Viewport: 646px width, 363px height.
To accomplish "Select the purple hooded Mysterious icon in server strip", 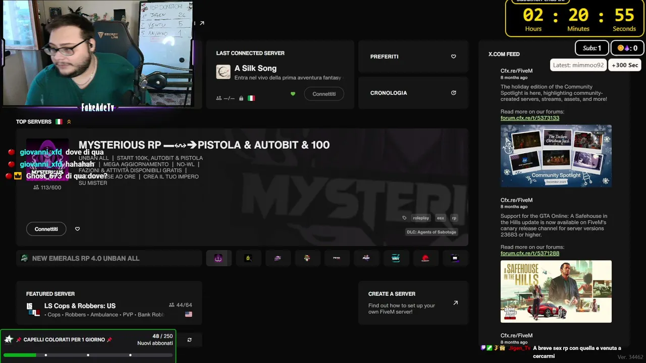I will click(x=219, y=258).
